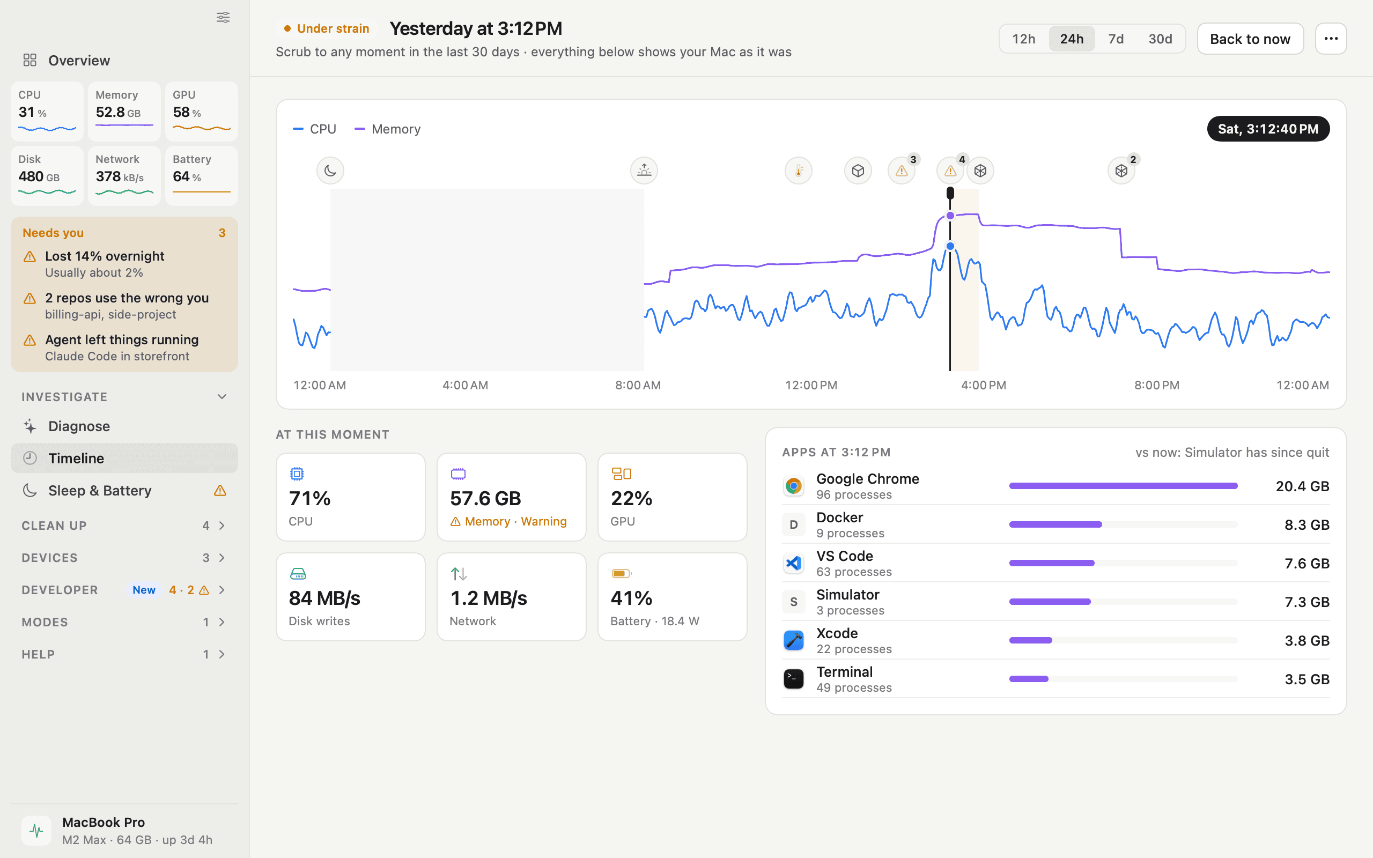The width and height of the screenshot is (1373, 858).
Task: Open the sidebar Battery 64% tile
Action: click(x=202, y=175)
